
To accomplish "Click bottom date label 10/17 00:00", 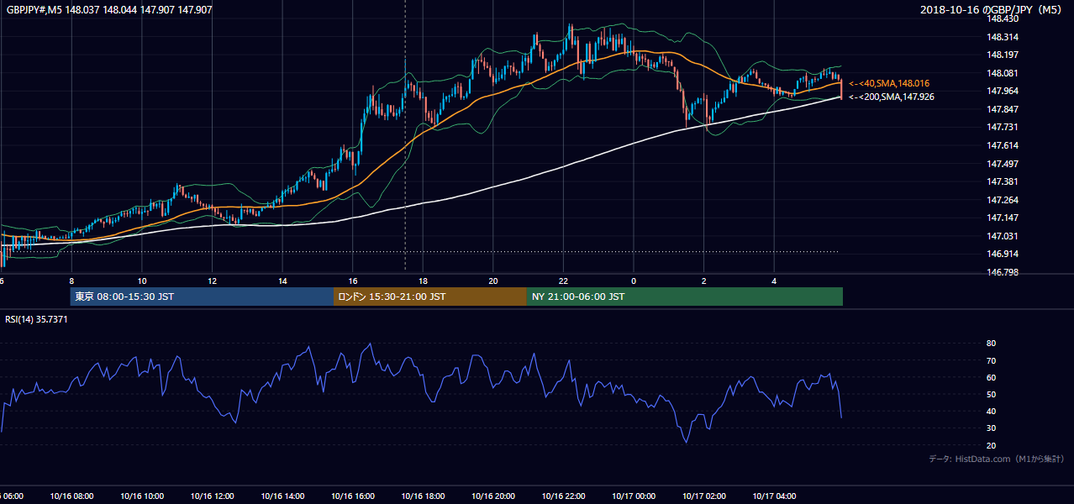I will pos(634,496).
